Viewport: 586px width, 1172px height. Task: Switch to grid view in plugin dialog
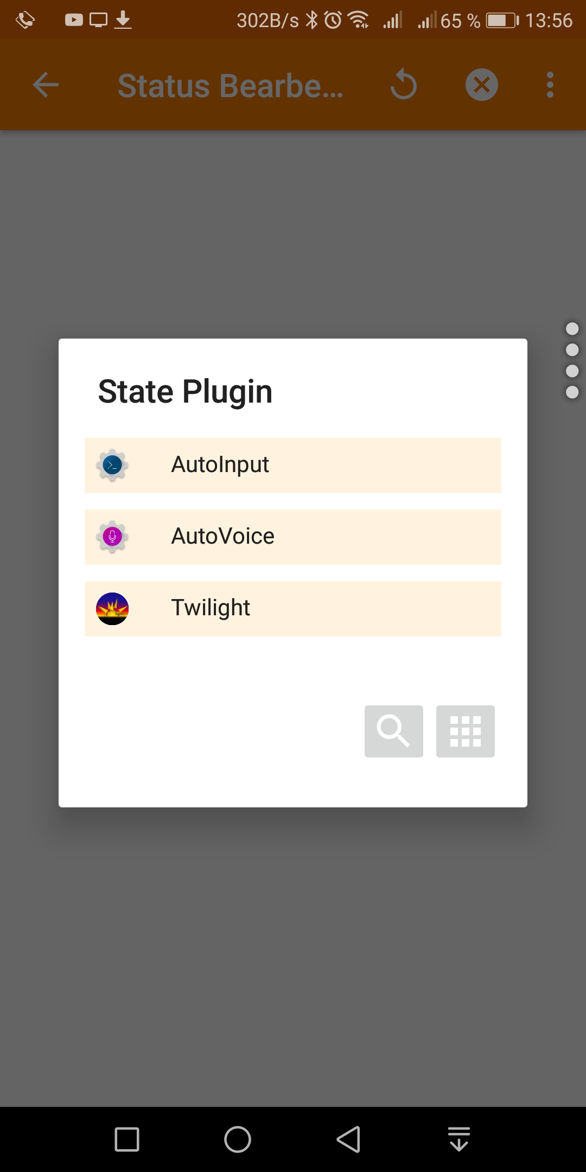coord(465,731)
